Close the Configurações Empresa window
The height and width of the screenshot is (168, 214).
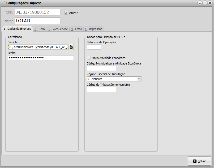209,3
